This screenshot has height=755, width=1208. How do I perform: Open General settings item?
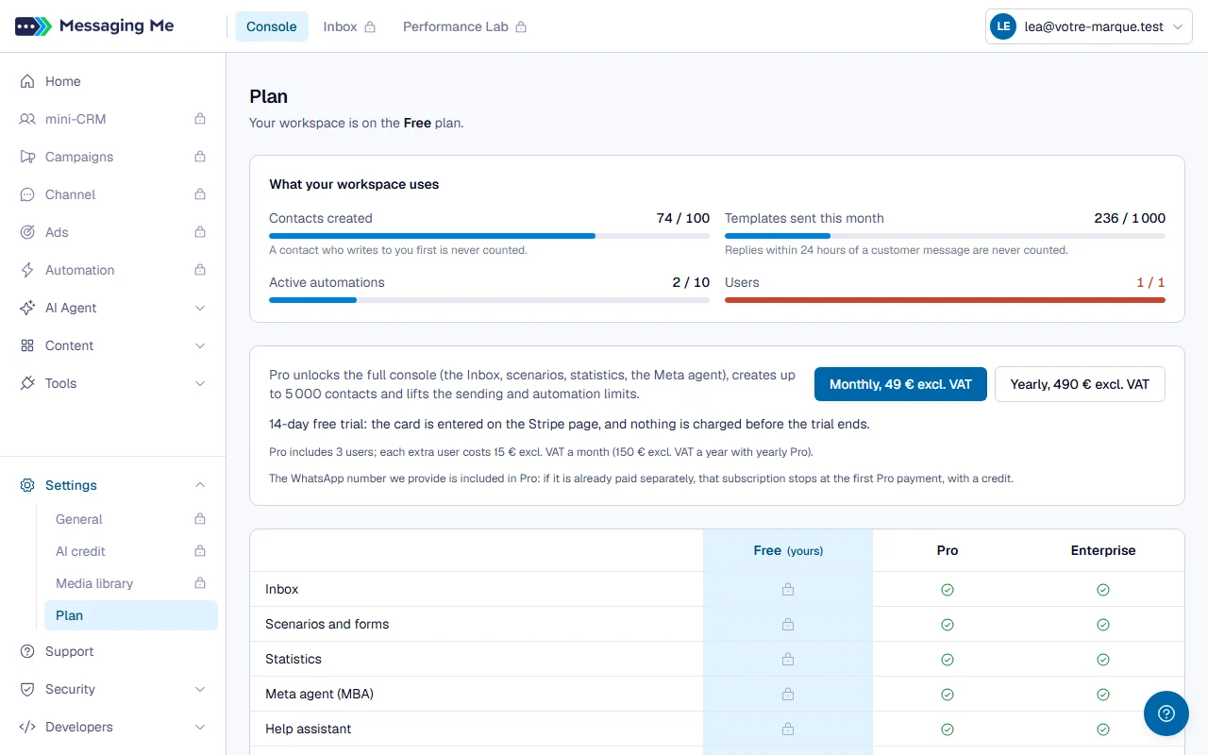pos(131,519)
